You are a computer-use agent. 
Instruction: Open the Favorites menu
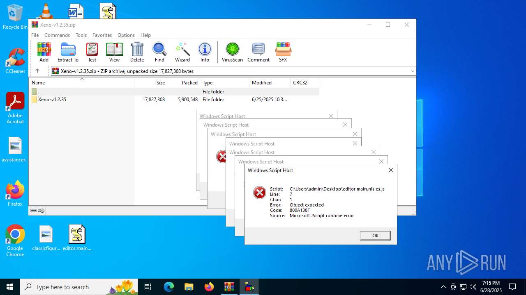click(x=102, y=35)
